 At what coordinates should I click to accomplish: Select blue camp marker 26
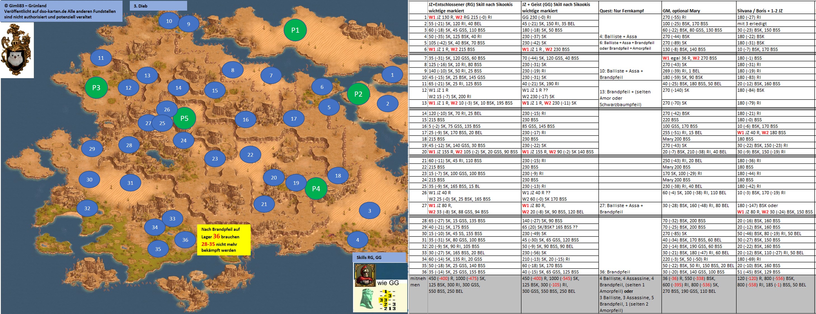point(167,109)
